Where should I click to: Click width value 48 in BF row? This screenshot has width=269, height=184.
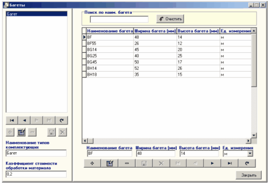click(x=155, y=37)
